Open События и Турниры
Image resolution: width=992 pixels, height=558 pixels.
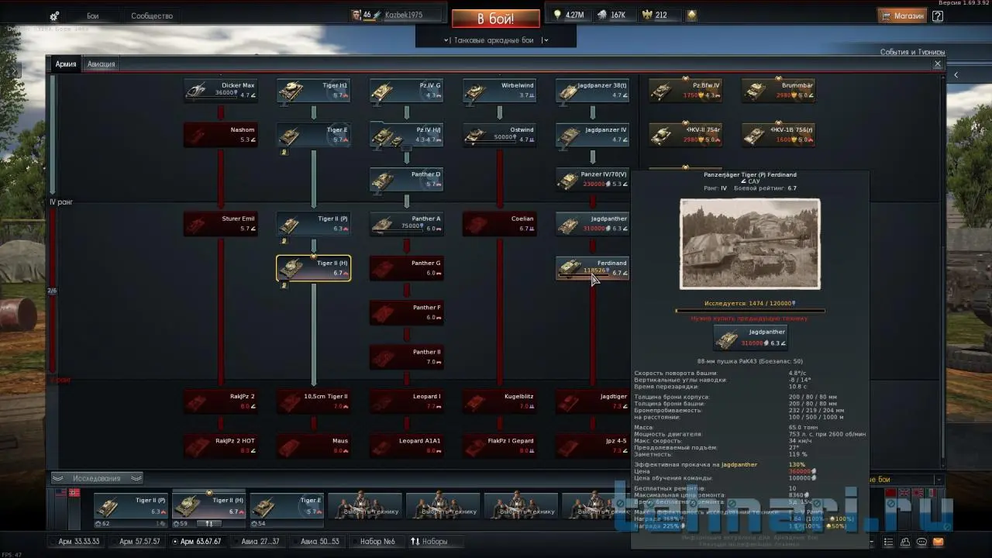point(912,53)
